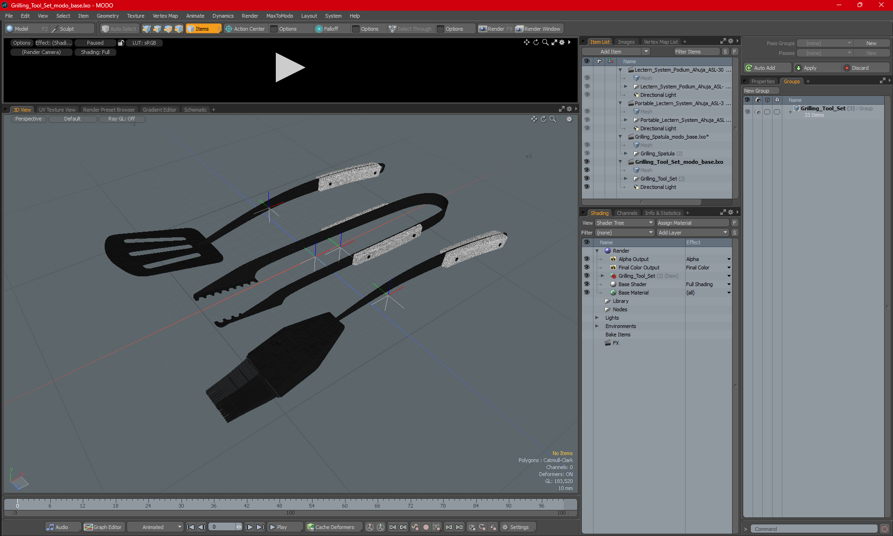Image resolution: width=893 pixels, height=536 pixels.
Task: Collapse Lectern_System_Podium scene tree
Action: (x=620, y=70)
